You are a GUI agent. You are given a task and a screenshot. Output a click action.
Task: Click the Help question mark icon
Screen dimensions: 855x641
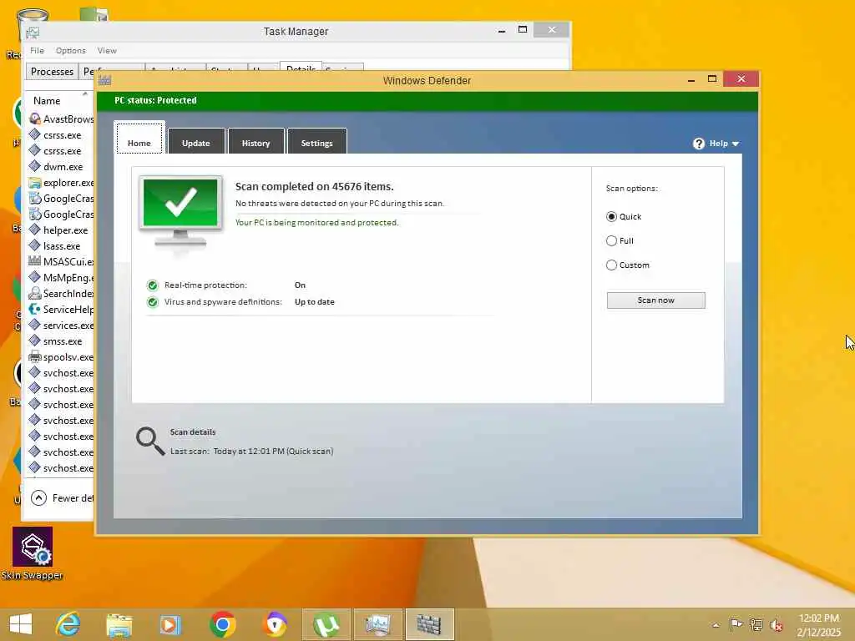[x=699, y=144]
